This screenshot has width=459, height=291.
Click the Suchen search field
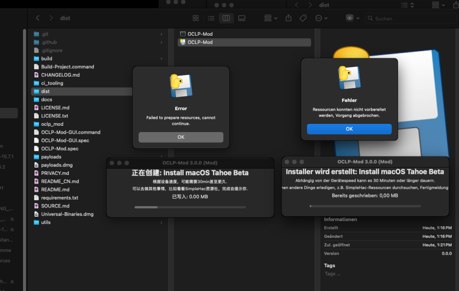411,18
